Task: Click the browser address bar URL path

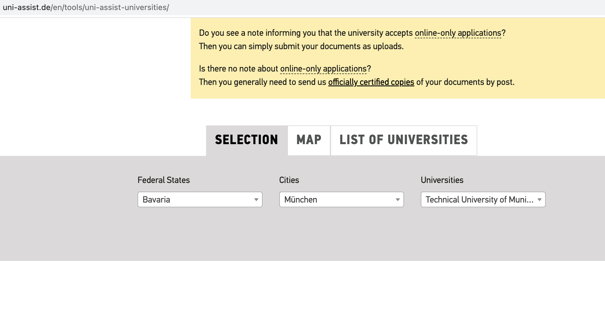Action: point(110,7)
